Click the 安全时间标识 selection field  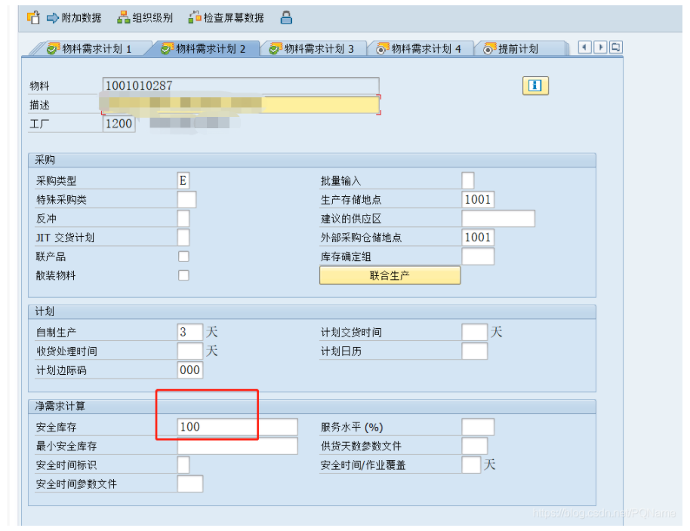[x=183, y=465]
